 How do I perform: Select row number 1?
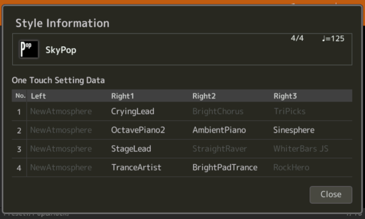(19, 112)
